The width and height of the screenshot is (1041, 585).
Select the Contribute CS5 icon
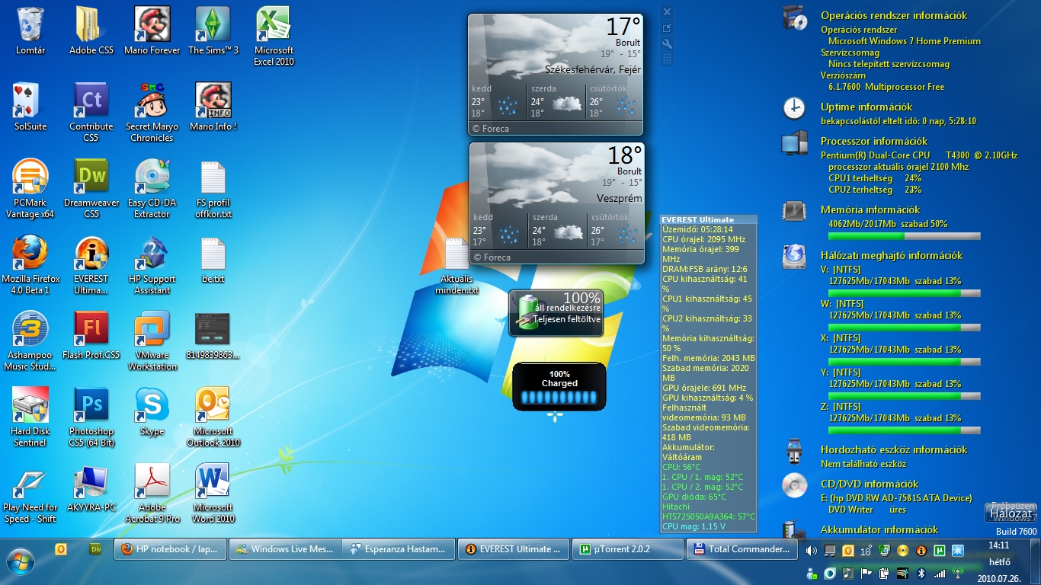91,112
